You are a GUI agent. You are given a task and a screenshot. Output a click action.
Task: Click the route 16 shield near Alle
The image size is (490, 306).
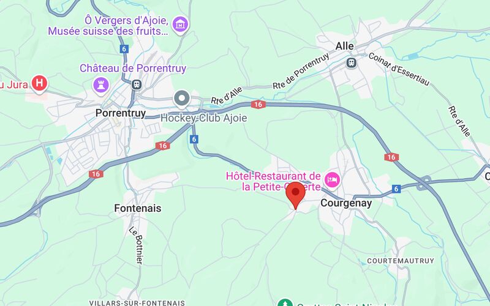point(258,105)
